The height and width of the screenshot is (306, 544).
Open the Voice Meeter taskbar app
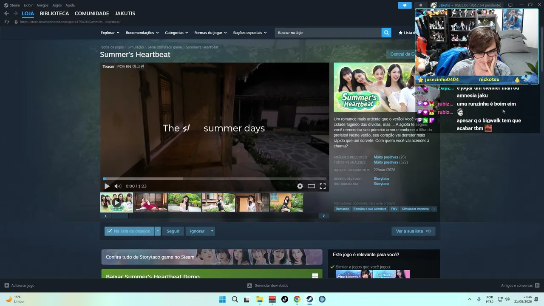click(272, 299)
